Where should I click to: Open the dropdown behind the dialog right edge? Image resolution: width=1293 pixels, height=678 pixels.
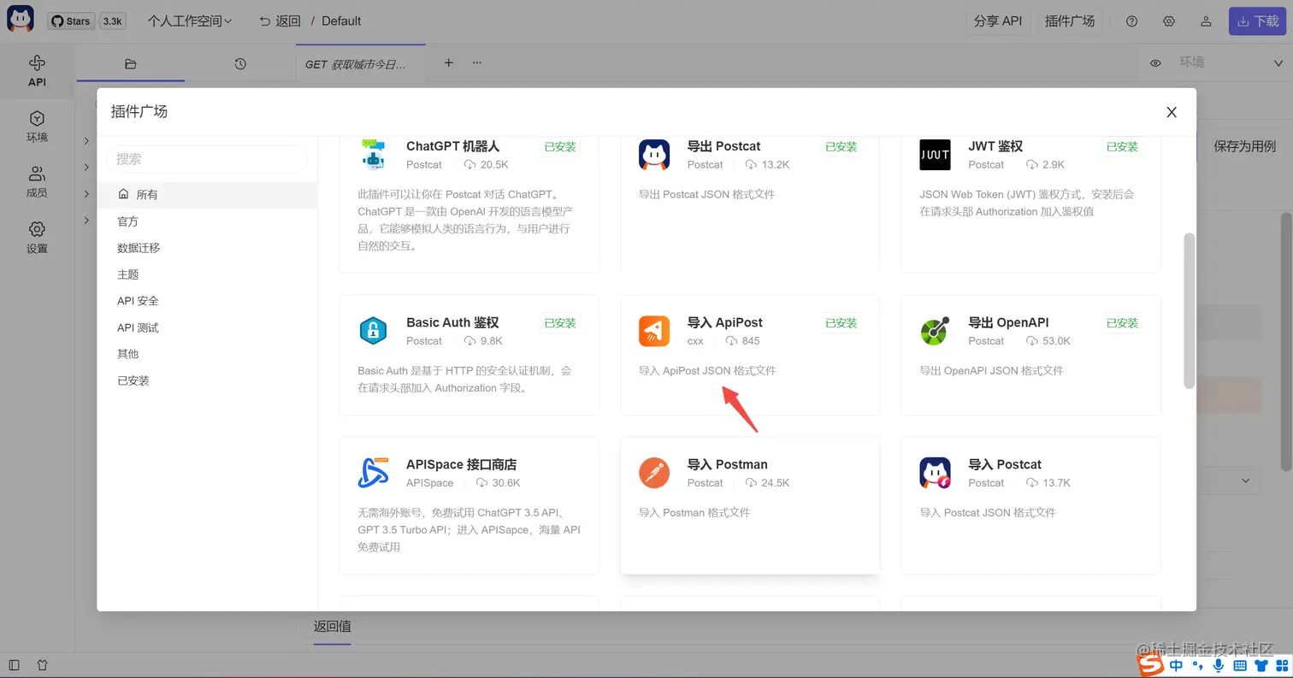coord(1245,480)
